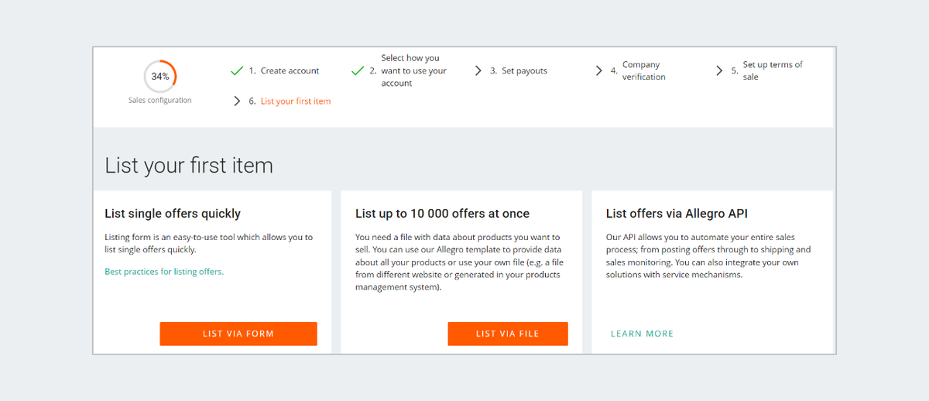Click the Sales configuration label
Viewport: 929px width, 401px height.
click(x=160, y=101)
